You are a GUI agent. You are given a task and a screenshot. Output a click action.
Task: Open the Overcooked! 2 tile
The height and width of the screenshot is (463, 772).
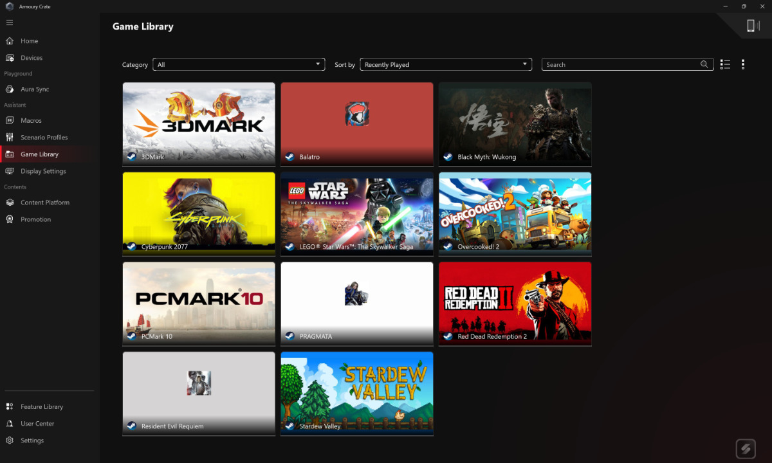tap(515, 214)
